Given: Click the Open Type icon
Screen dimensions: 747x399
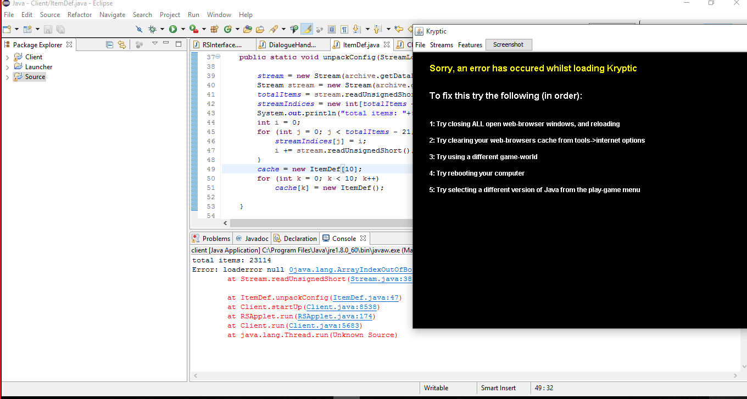Looking at the screenshot, I should pyautogui.click(x=247, y=29).
